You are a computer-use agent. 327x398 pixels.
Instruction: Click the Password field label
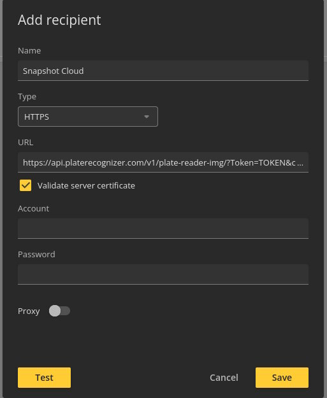coord(36,254)
